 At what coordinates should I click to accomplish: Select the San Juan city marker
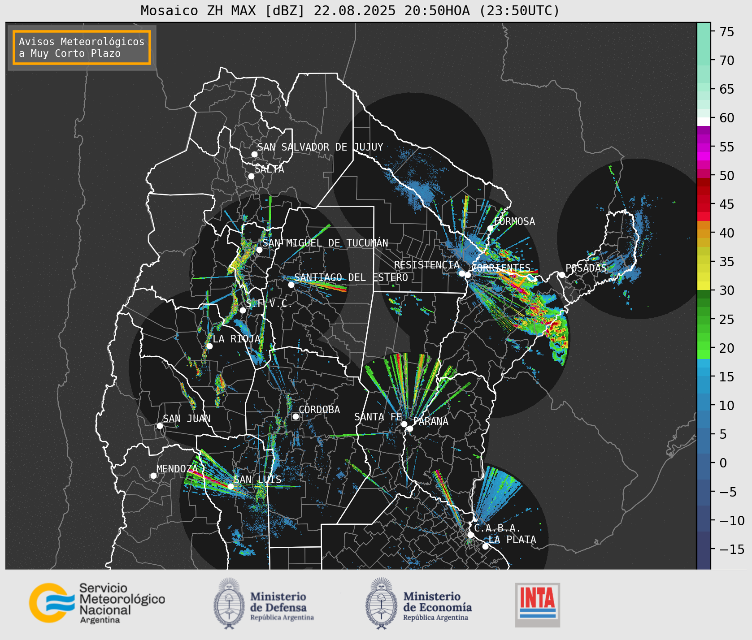(x=160, y=426)
